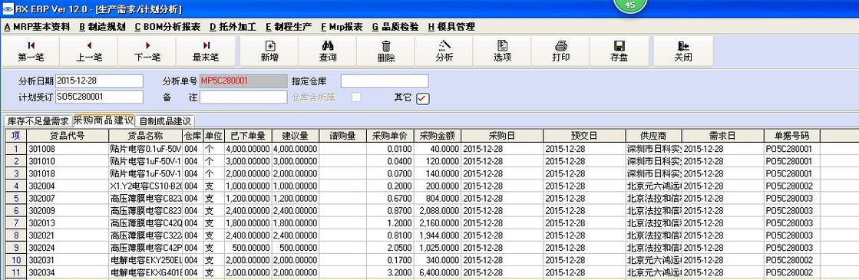Click item code 302021 cell
The image size is (859, 280).
click(x=68, y=236)
